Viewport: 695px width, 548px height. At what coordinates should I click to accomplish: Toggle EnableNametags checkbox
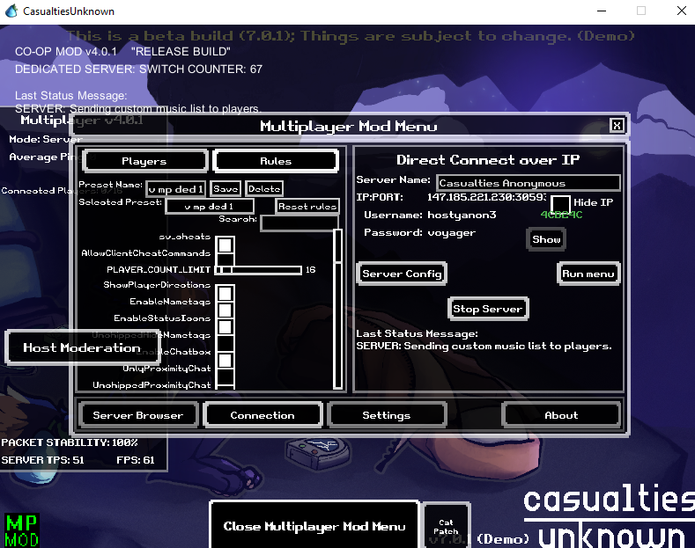click(226, 310)
